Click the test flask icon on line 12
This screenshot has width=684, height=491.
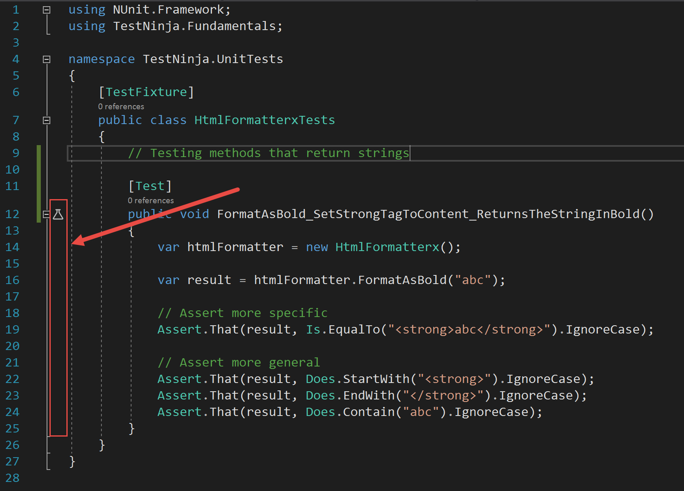click(x=58, y=214)
